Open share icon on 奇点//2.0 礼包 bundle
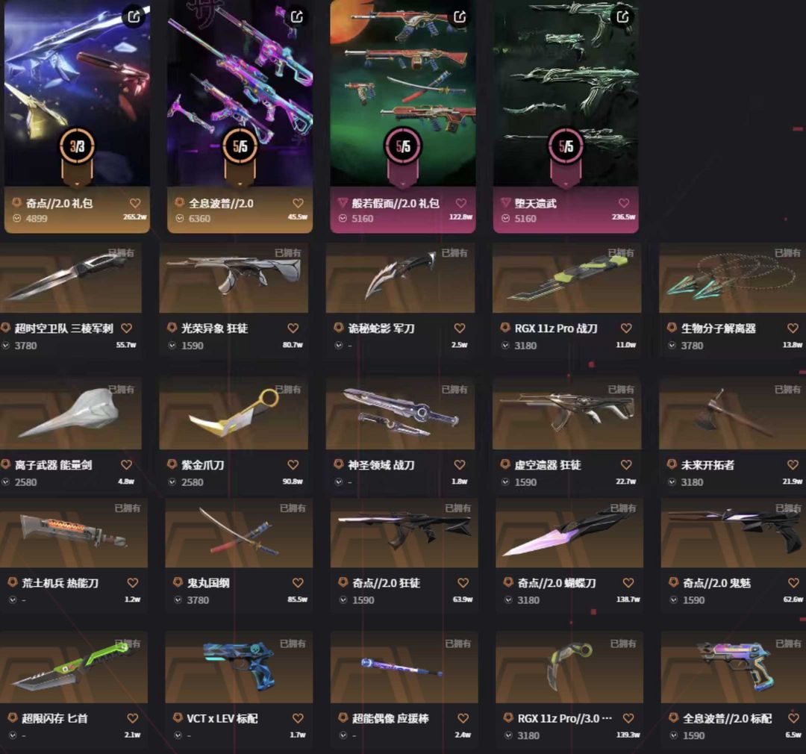806x754 pixels. [x=134, y=16]
